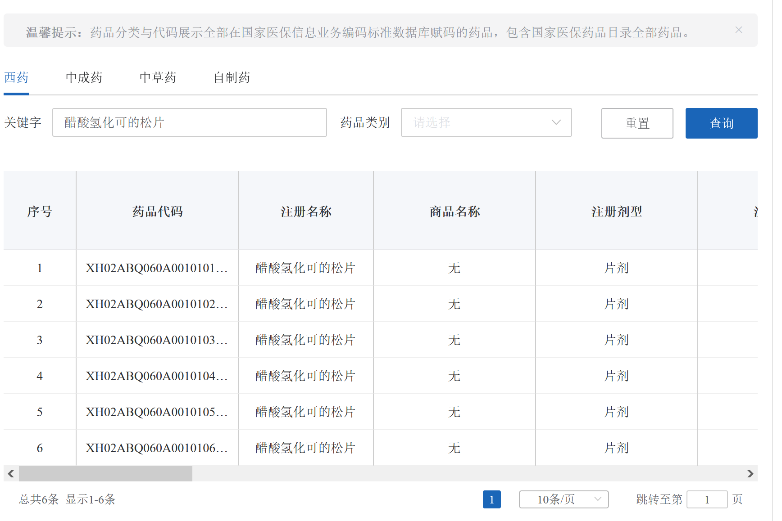The height and width of the screenshot is (521, 782).
Task: Click the 关键字 keyword input field
Action: coord(189,122)
